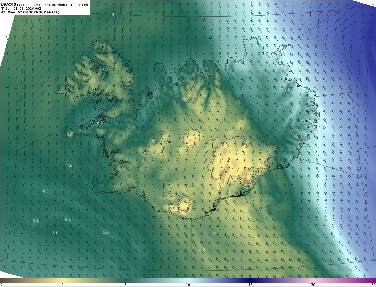Click the 3.0 value on Snæfellsnes peninsula
The width and height of the screenshot is (376, 287).
click(70, 134)
